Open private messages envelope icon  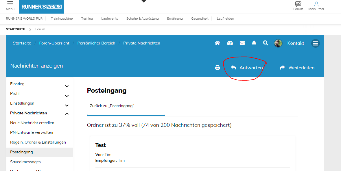pos(242,43)
